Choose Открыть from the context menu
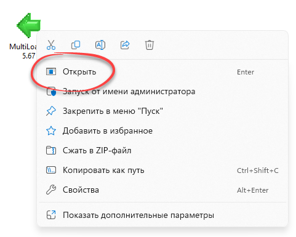 (x=162, y=72)
